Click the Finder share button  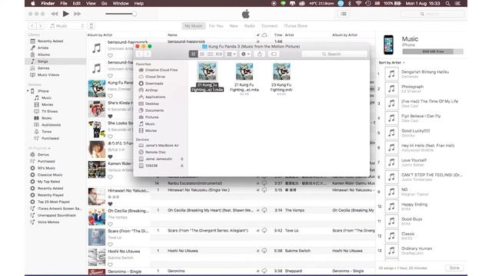pyautogui.click(x=260, y=54)
